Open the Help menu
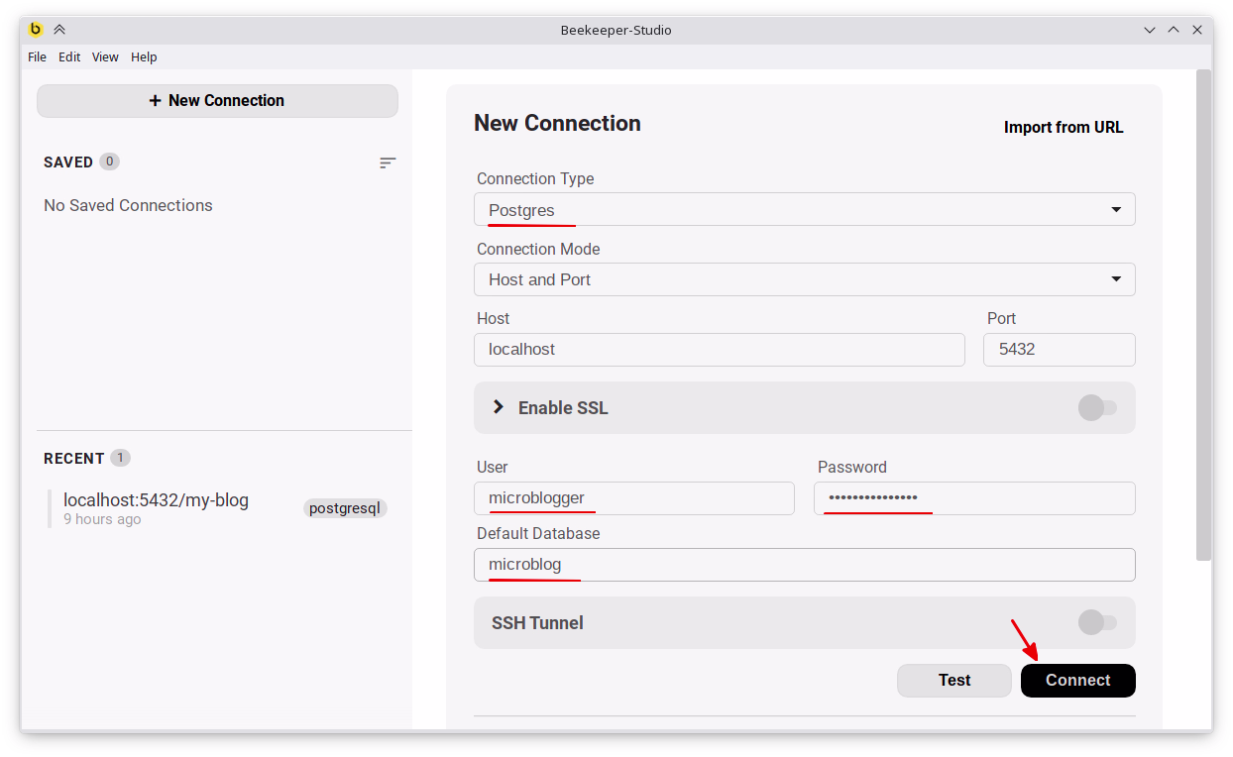This screenshot has height=757, width=1233. (144, 56)
